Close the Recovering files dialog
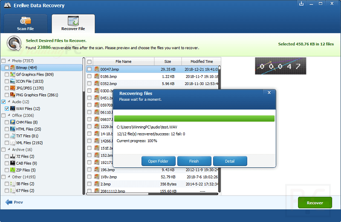Image resolution: width=341 pixels, height=222 pixels. [x=269, y=93]
